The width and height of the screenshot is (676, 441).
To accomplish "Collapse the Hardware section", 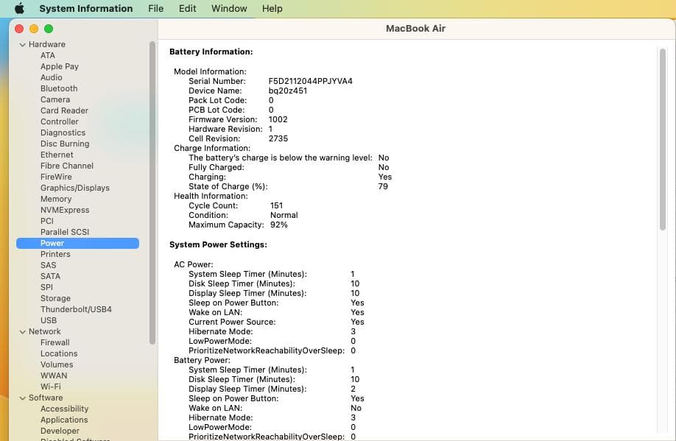I will [x=23, y=44].
